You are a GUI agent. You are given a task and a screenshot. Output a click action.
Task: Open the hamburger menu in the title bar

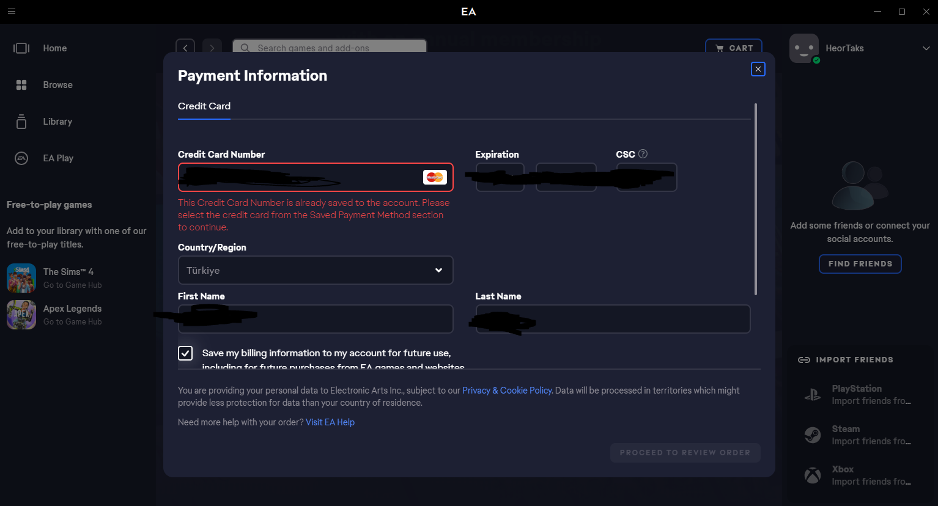(12, 11)
